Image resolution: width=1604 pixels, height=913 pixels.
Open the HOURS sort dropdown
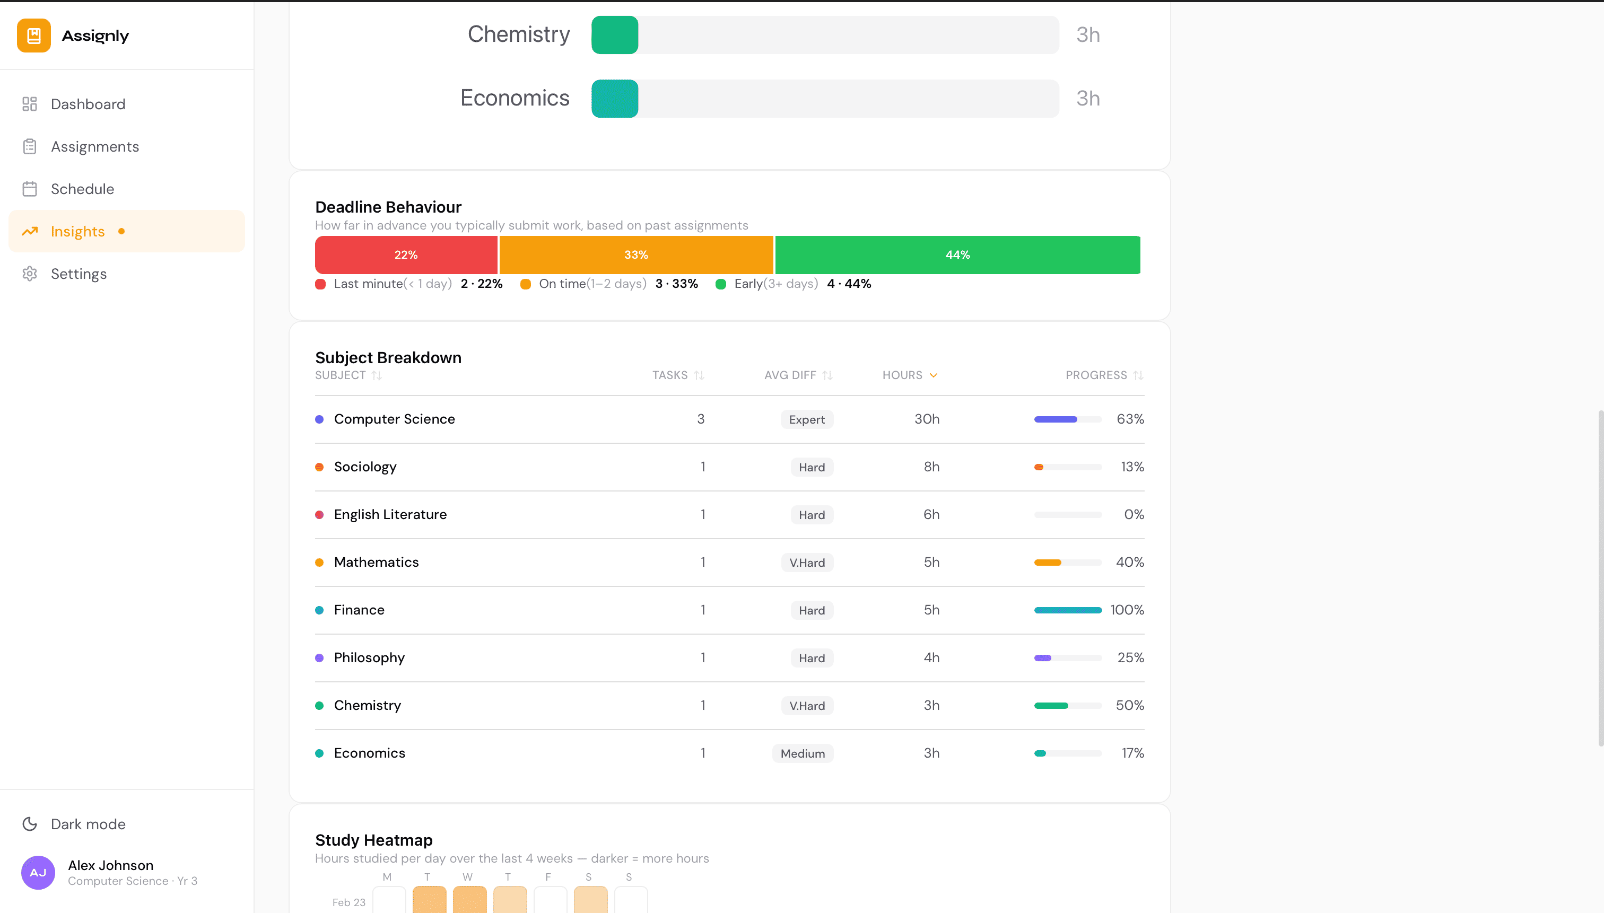pyautogui.click(x=909, y=374)
